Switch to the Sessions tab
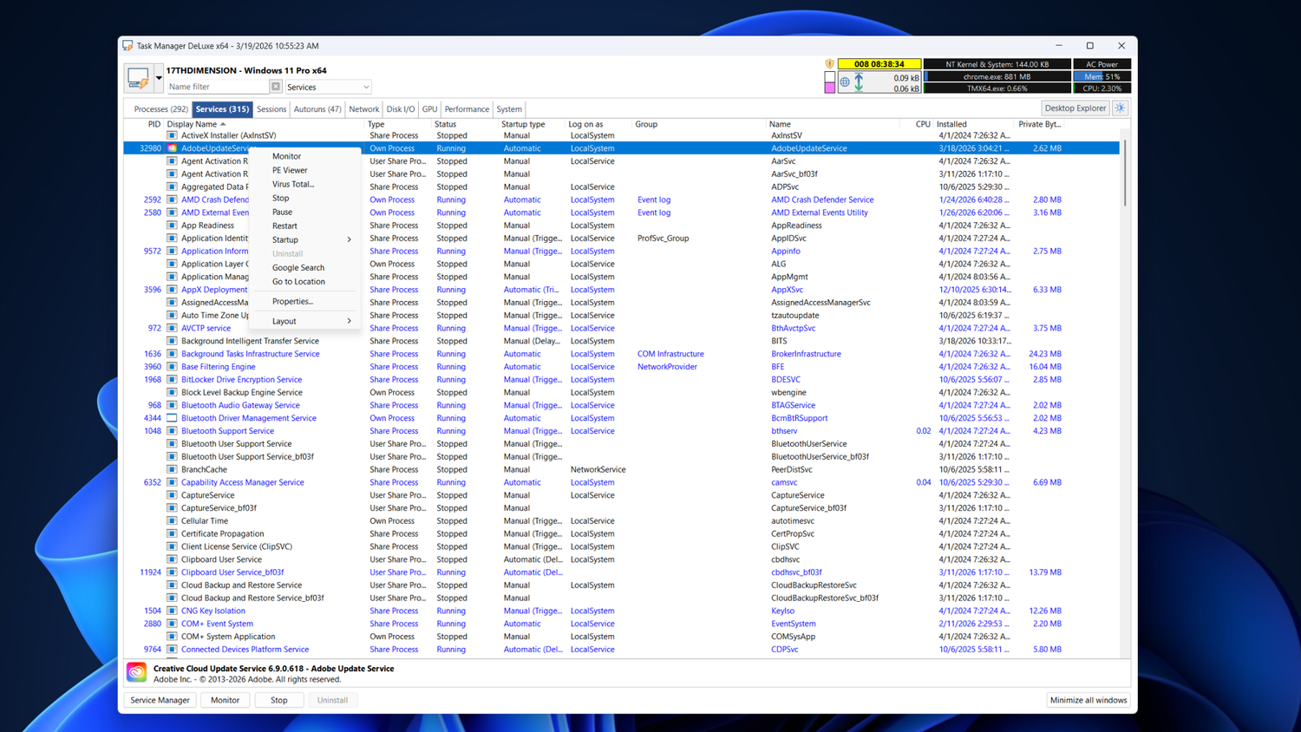The image size is (1301, 732). [x=271, y=109]
